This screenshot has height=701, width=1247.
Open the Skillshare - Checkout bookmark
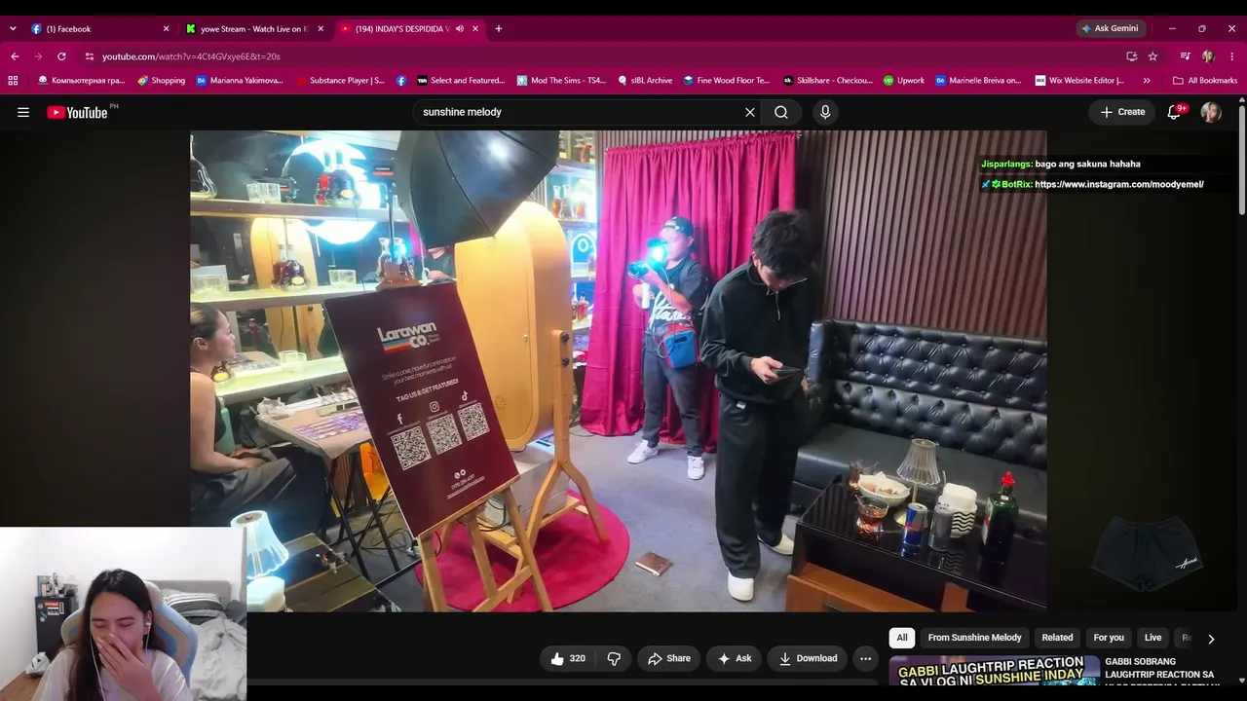click(x=828, y=81)
